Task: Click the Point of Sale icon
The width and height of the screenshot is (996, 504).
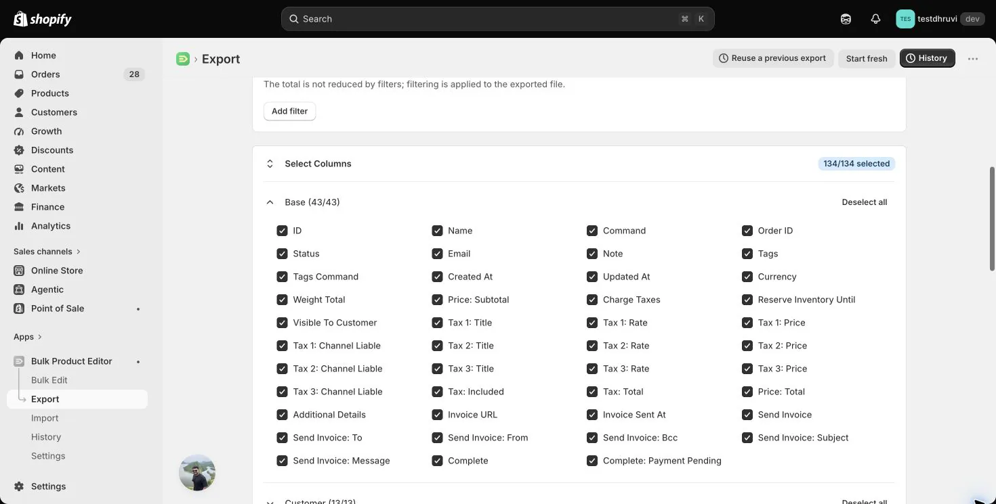Action: point(19,308)
